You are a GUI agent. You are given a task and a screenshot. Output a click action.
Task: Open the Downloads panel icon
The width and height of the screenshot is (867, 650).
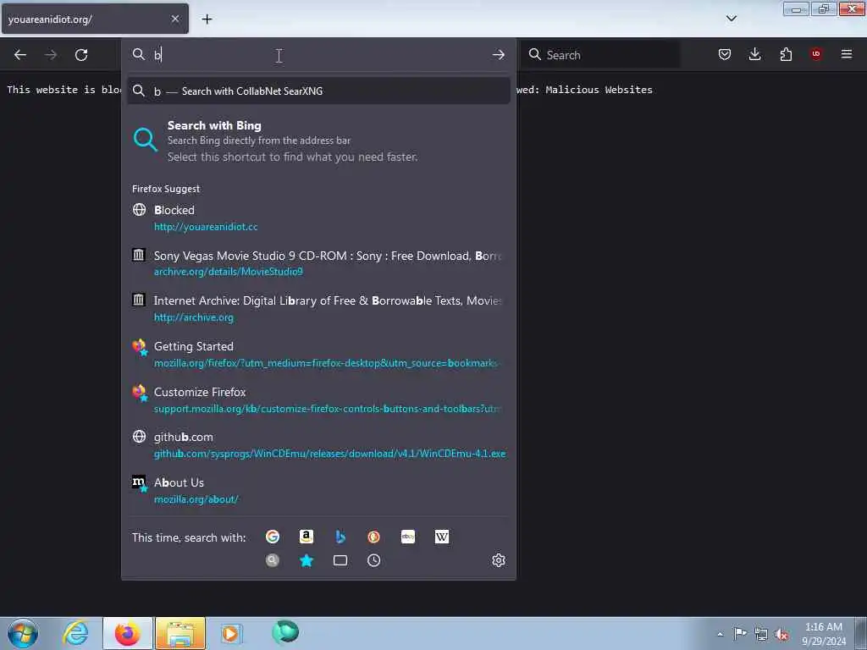click(754, 54)
